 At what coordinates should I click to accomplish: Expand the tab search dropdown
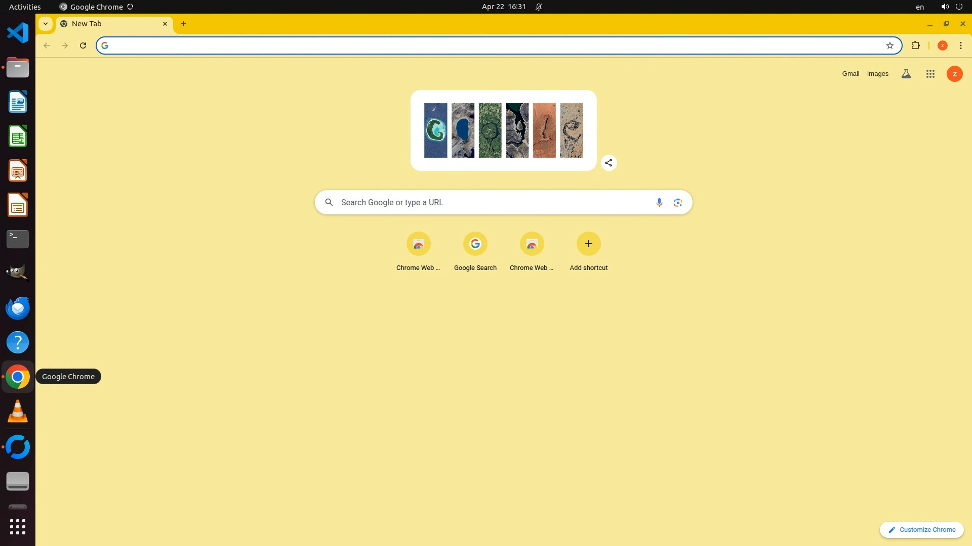(x=46, y=24)
